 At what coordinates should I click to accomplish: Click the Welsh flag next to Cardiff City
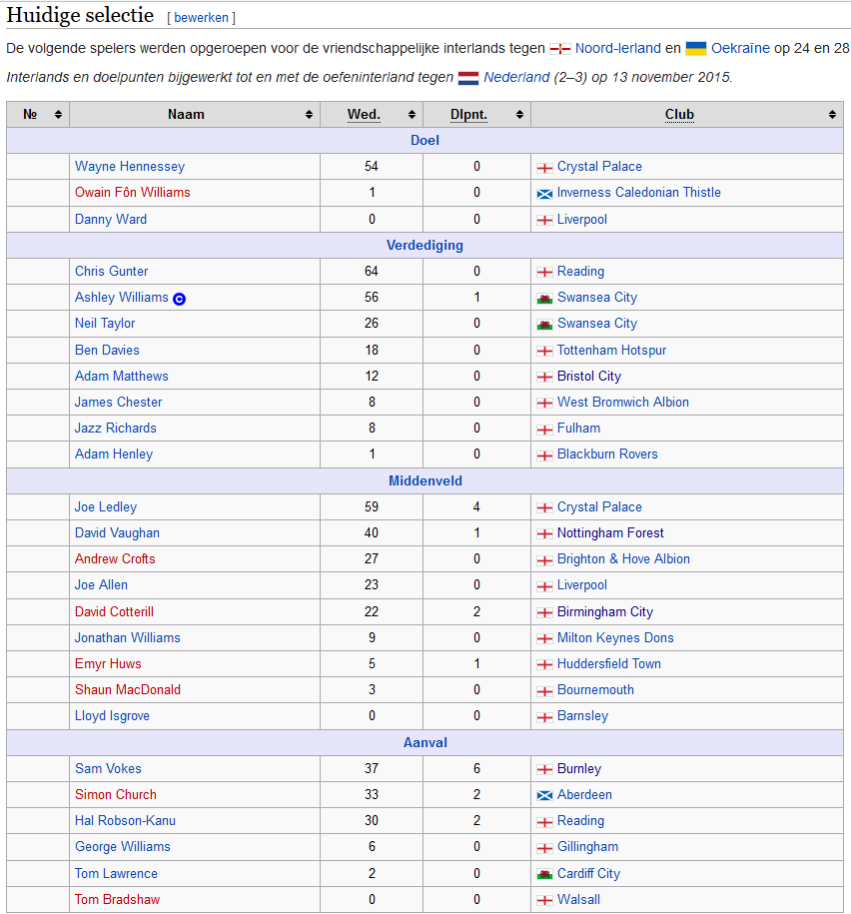click(544, 874)
